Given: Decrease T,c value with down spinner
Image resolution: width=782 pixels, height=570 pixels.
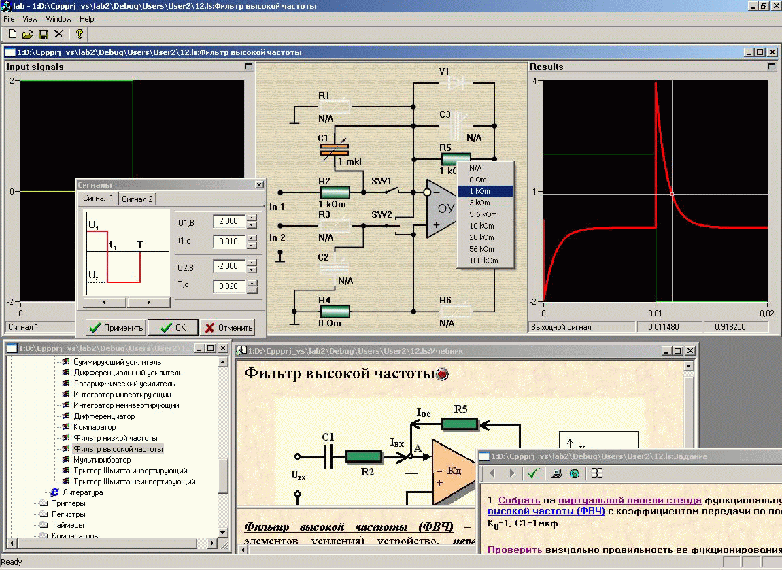Looking at the screenshot, I should pyautogui.click(x=252, y=290).
